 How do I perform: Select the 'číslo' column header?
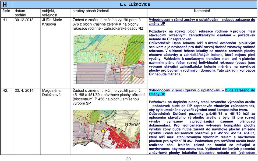[6, 11]
